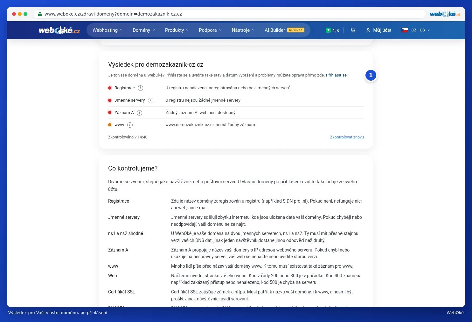Image resolution: width=472 pixels, height=322 pixels.
Task: Expand the Nástroje menu
Action: tap(243, 30)
